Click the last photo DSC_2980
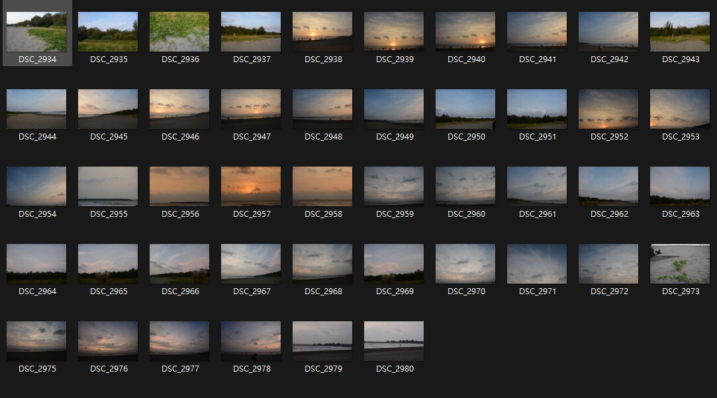The height and width of the screenshot is (398, 717). click(x=394, y=340)
